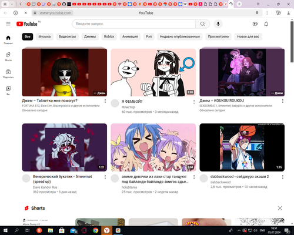Click the page vertical scrollbar thumb

click(292, 42)
